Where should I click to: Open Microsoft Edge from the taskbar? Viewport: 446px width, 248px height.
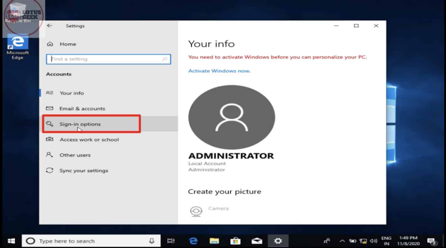pos(193,241)
